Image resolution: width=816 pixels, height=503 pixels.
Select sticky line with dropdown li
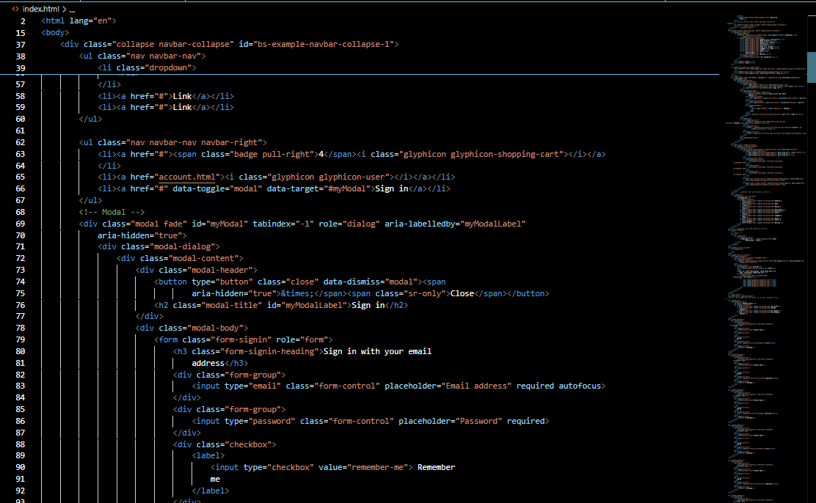(x=147, y=67)
